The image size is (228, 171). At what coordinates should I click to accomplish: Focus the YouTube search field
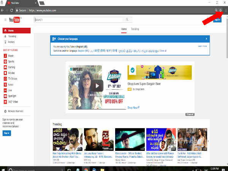78,20
